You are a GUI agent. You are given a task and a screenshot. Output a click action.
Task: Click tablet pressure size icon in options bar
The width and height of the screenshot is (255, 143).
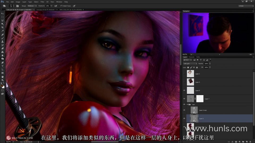pyautogui.click(x=74, y=6)
